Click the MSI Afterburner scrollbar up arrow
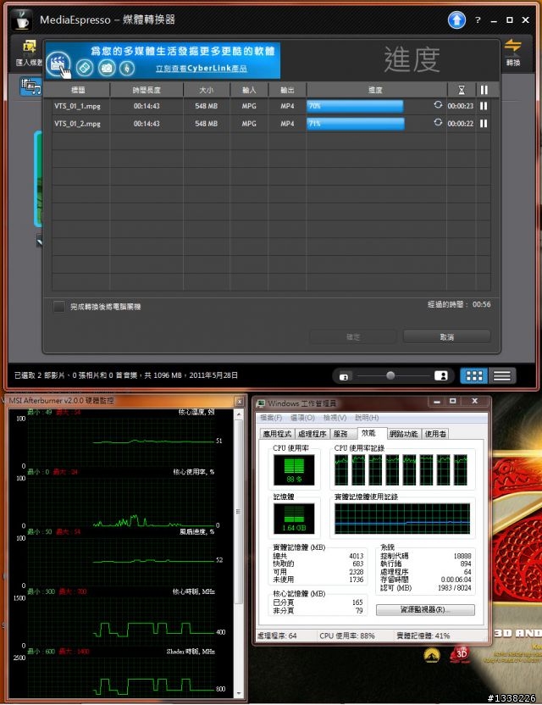This screenshot has height=705, width=542. pyautogui.click(x=238, y=414)
